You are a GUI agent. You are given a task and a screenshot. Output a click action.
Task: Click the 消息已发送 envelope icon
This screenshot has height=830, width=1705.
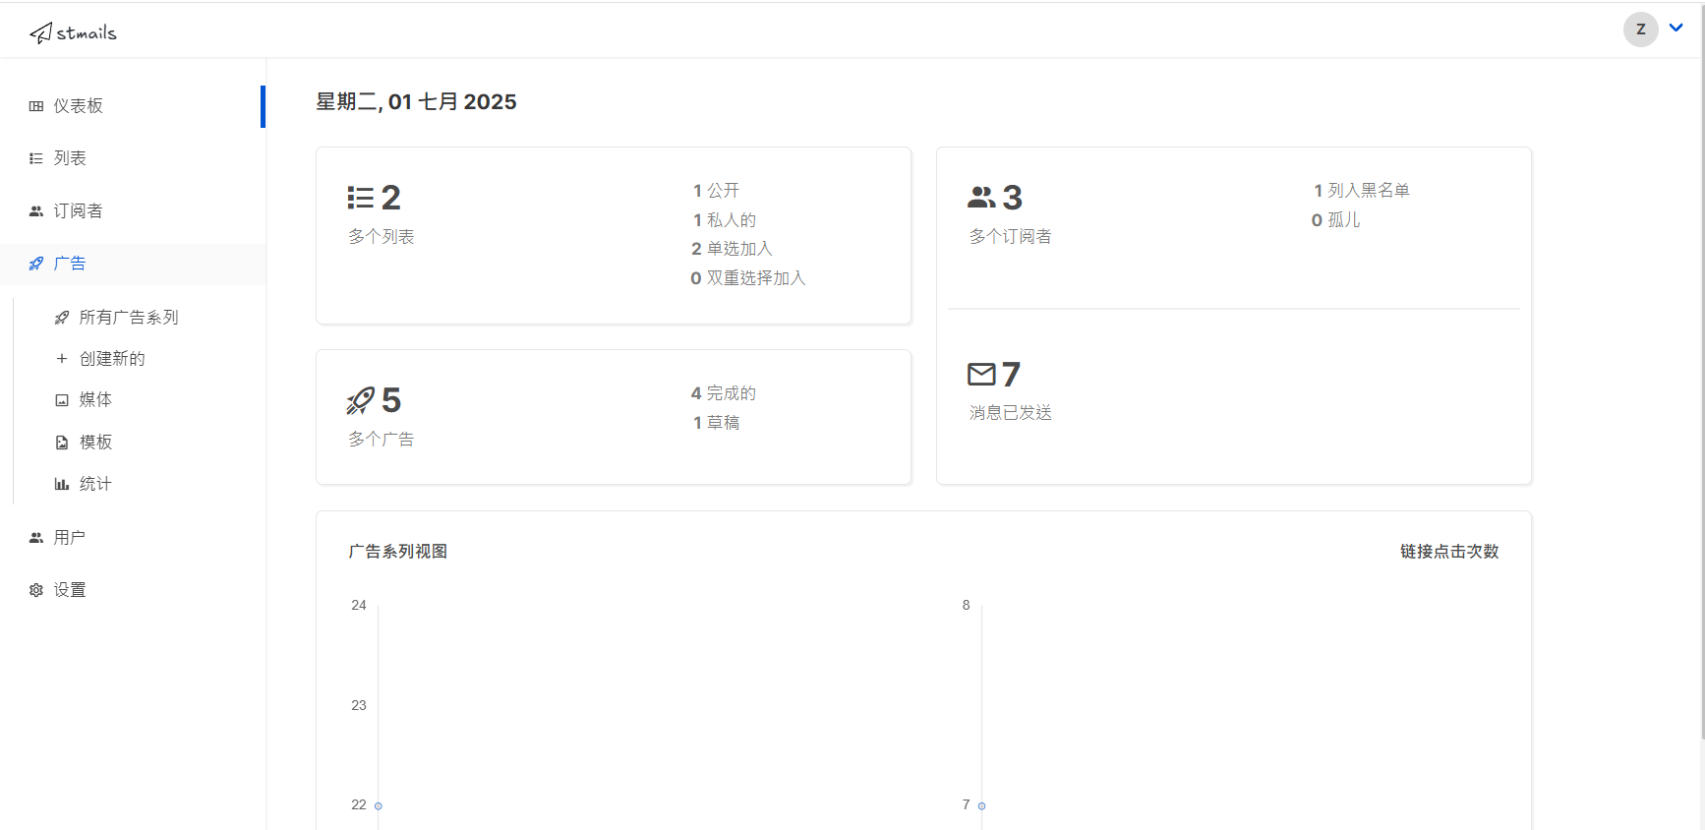(981, 374)
